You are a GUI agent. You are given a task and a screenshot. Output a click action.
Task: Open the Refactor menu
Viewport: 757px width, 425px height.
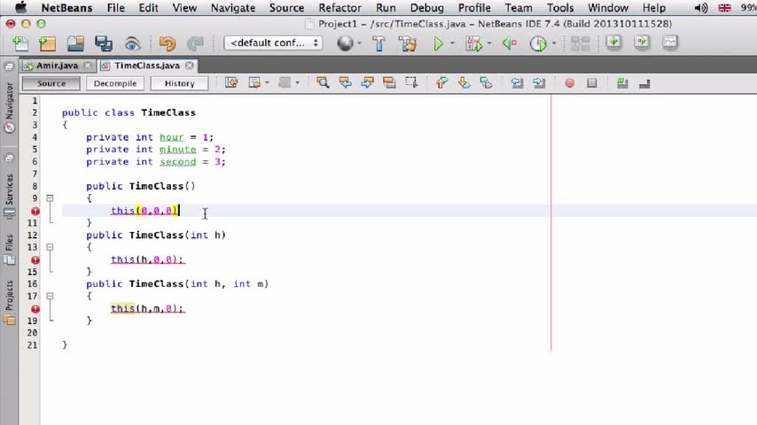point(339,8)
